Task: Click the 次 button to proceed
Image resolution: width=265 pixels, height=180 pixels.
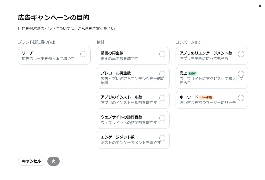Action: (53, 161)
